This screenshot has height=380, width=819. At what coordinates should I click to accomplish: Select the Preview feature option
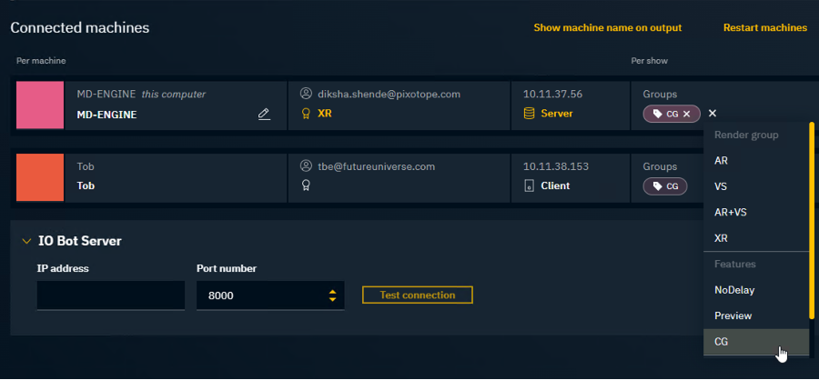click(x=733, y=315)
